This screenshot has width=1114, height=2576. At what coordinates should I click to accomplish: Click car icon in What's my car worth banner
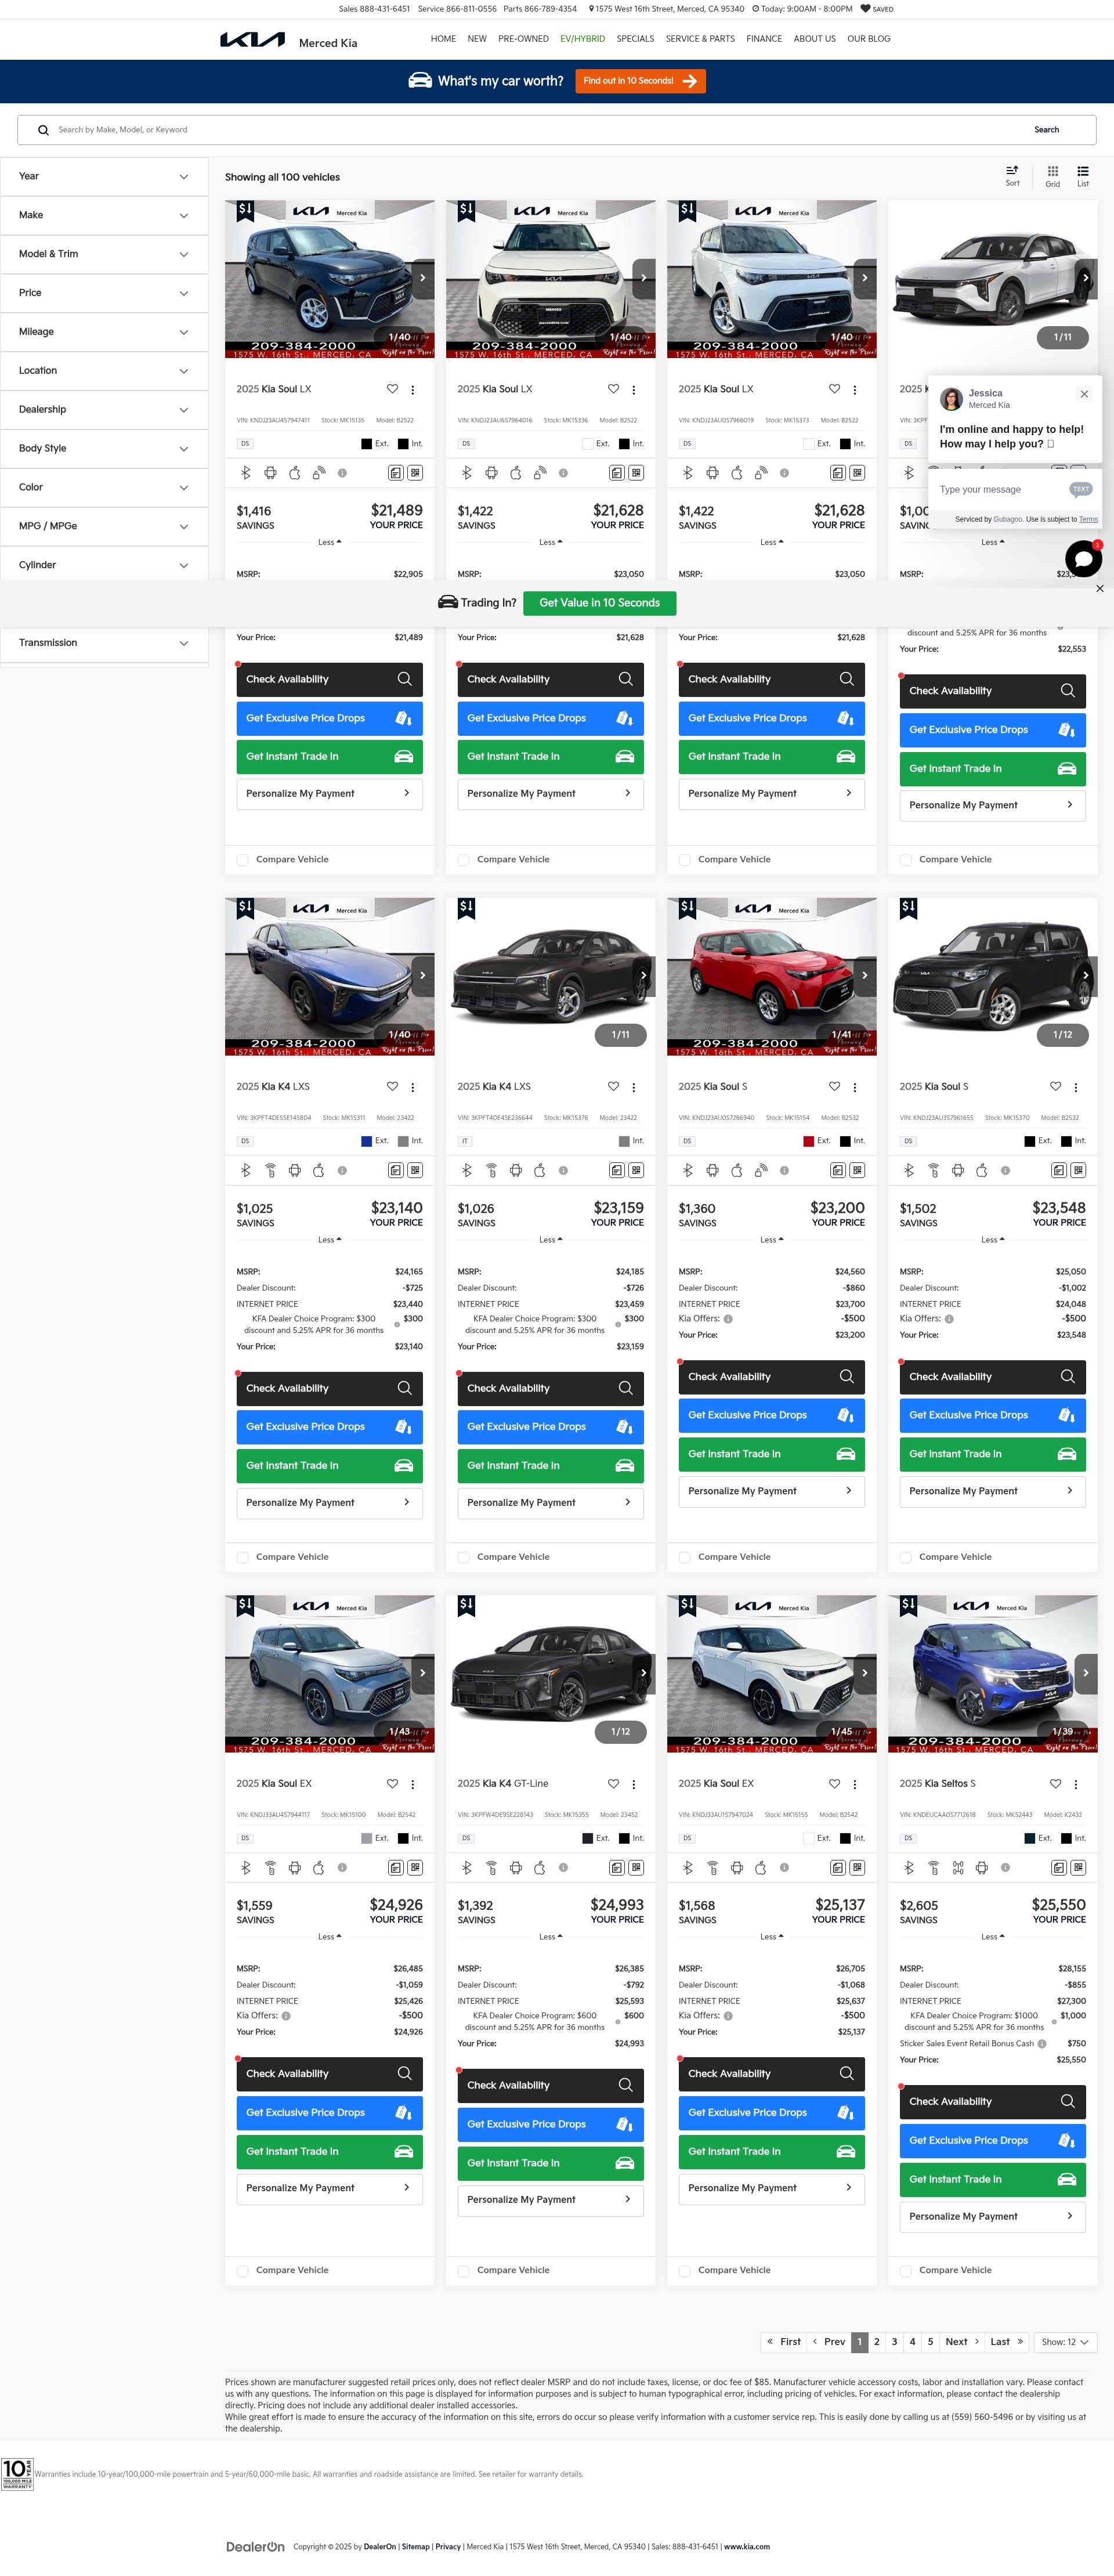tap(420, 81)
